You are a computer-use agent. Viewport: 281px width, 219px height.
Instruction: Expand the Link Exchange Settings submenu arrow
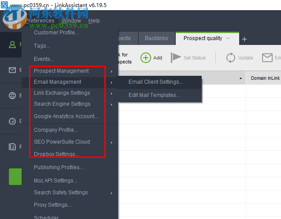(111, 93)
